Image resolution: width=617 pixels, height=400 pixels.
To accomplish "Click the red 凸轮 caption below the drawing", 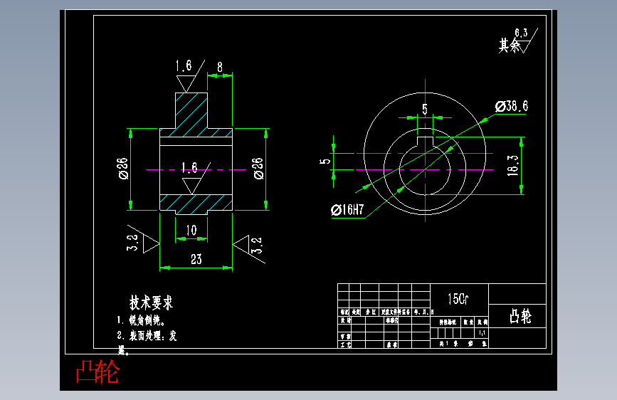I will pos(97,372).
